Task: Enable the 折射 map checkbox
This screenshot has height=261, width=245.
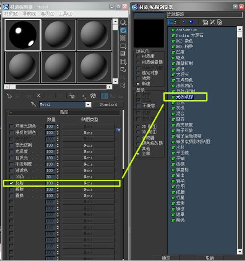Action: point(11,190)
